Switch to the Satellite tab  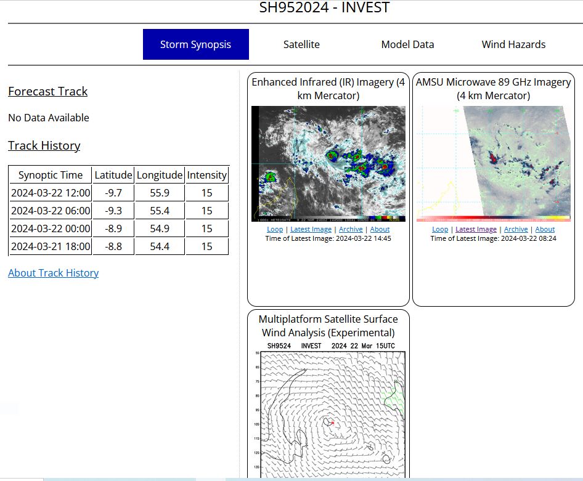coord(301,44)
